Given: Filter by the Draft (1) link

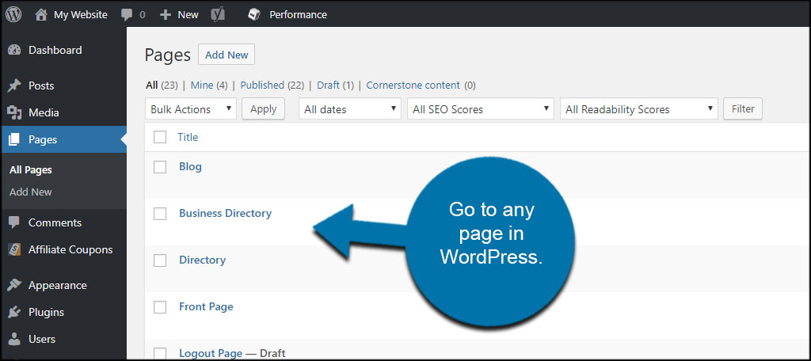Looking at the screenshot, I should (335, 85).
